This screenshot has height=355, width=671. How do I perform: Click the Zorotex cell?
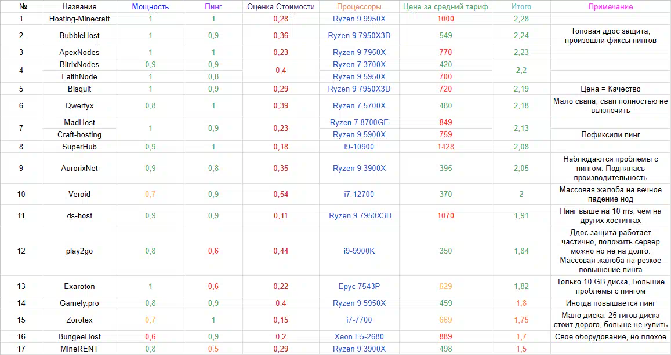79,320
